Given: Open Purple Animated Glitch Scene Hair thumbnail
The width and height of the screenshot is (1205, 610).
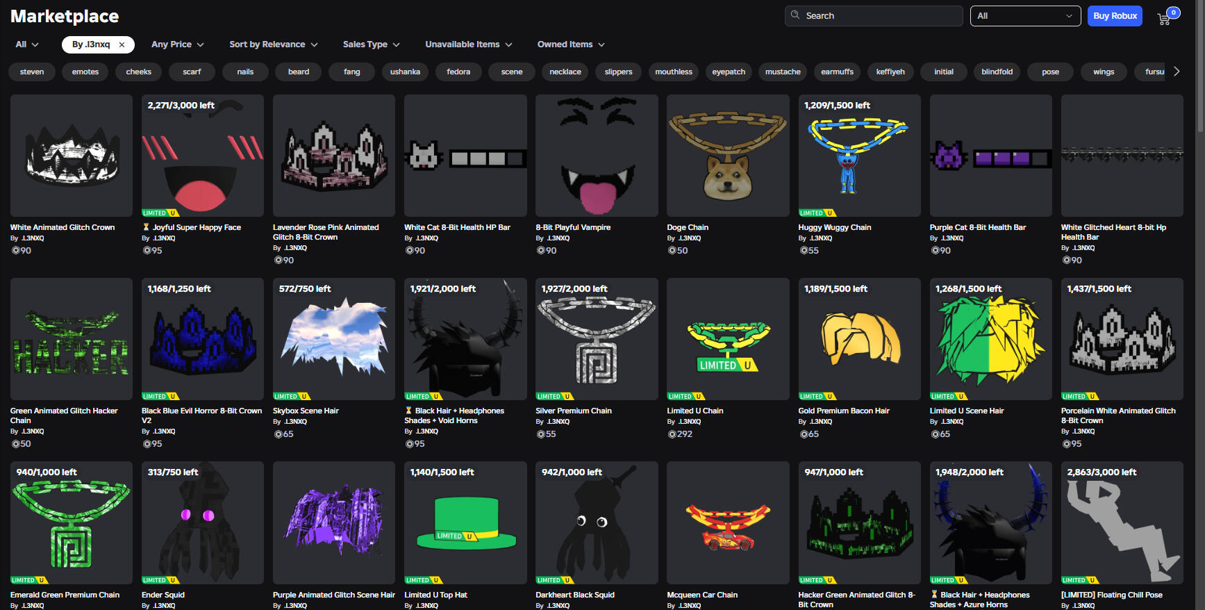Looking at the screenshot, I should (x=334, y=522).
